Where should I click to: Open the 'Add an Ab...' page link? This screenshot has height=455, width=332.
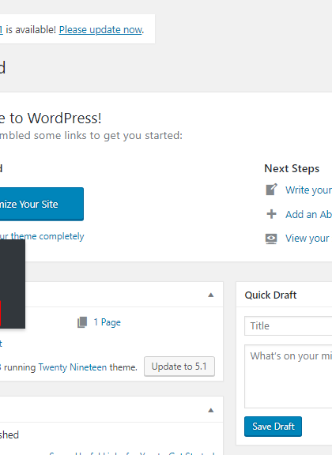[x=308, y=214]
